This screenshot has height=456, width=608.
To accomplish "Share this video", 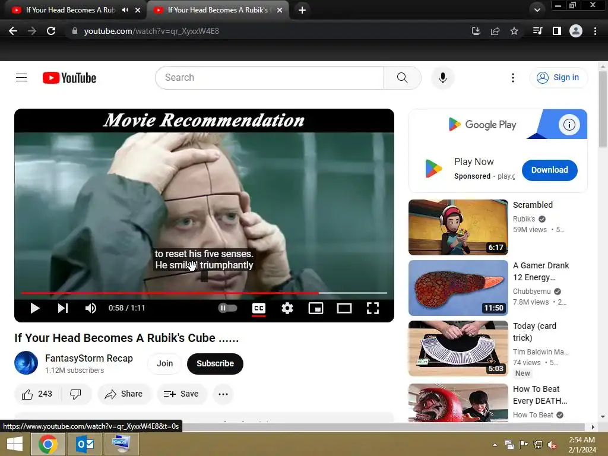I will [x=124, y=394].
